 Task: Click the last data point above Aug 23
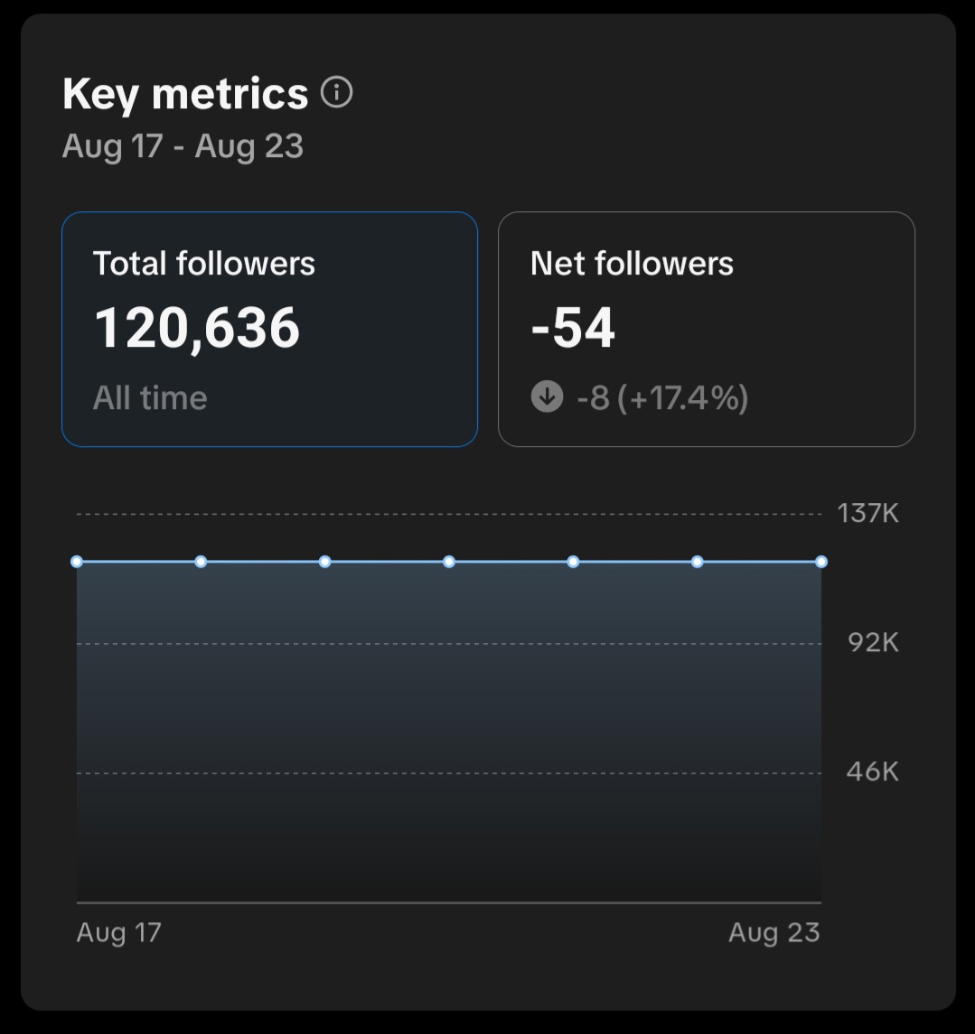click(x=820, y=562)
